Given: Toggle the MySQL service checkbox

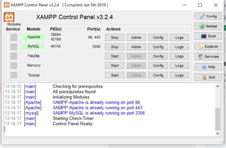Looking at the screenshot, I should [x=14, y=47].
